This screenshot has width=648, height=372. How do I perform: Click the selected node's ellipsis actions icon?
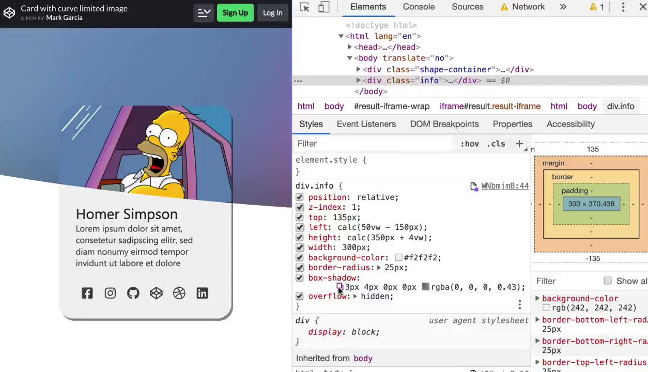[298, 81]
